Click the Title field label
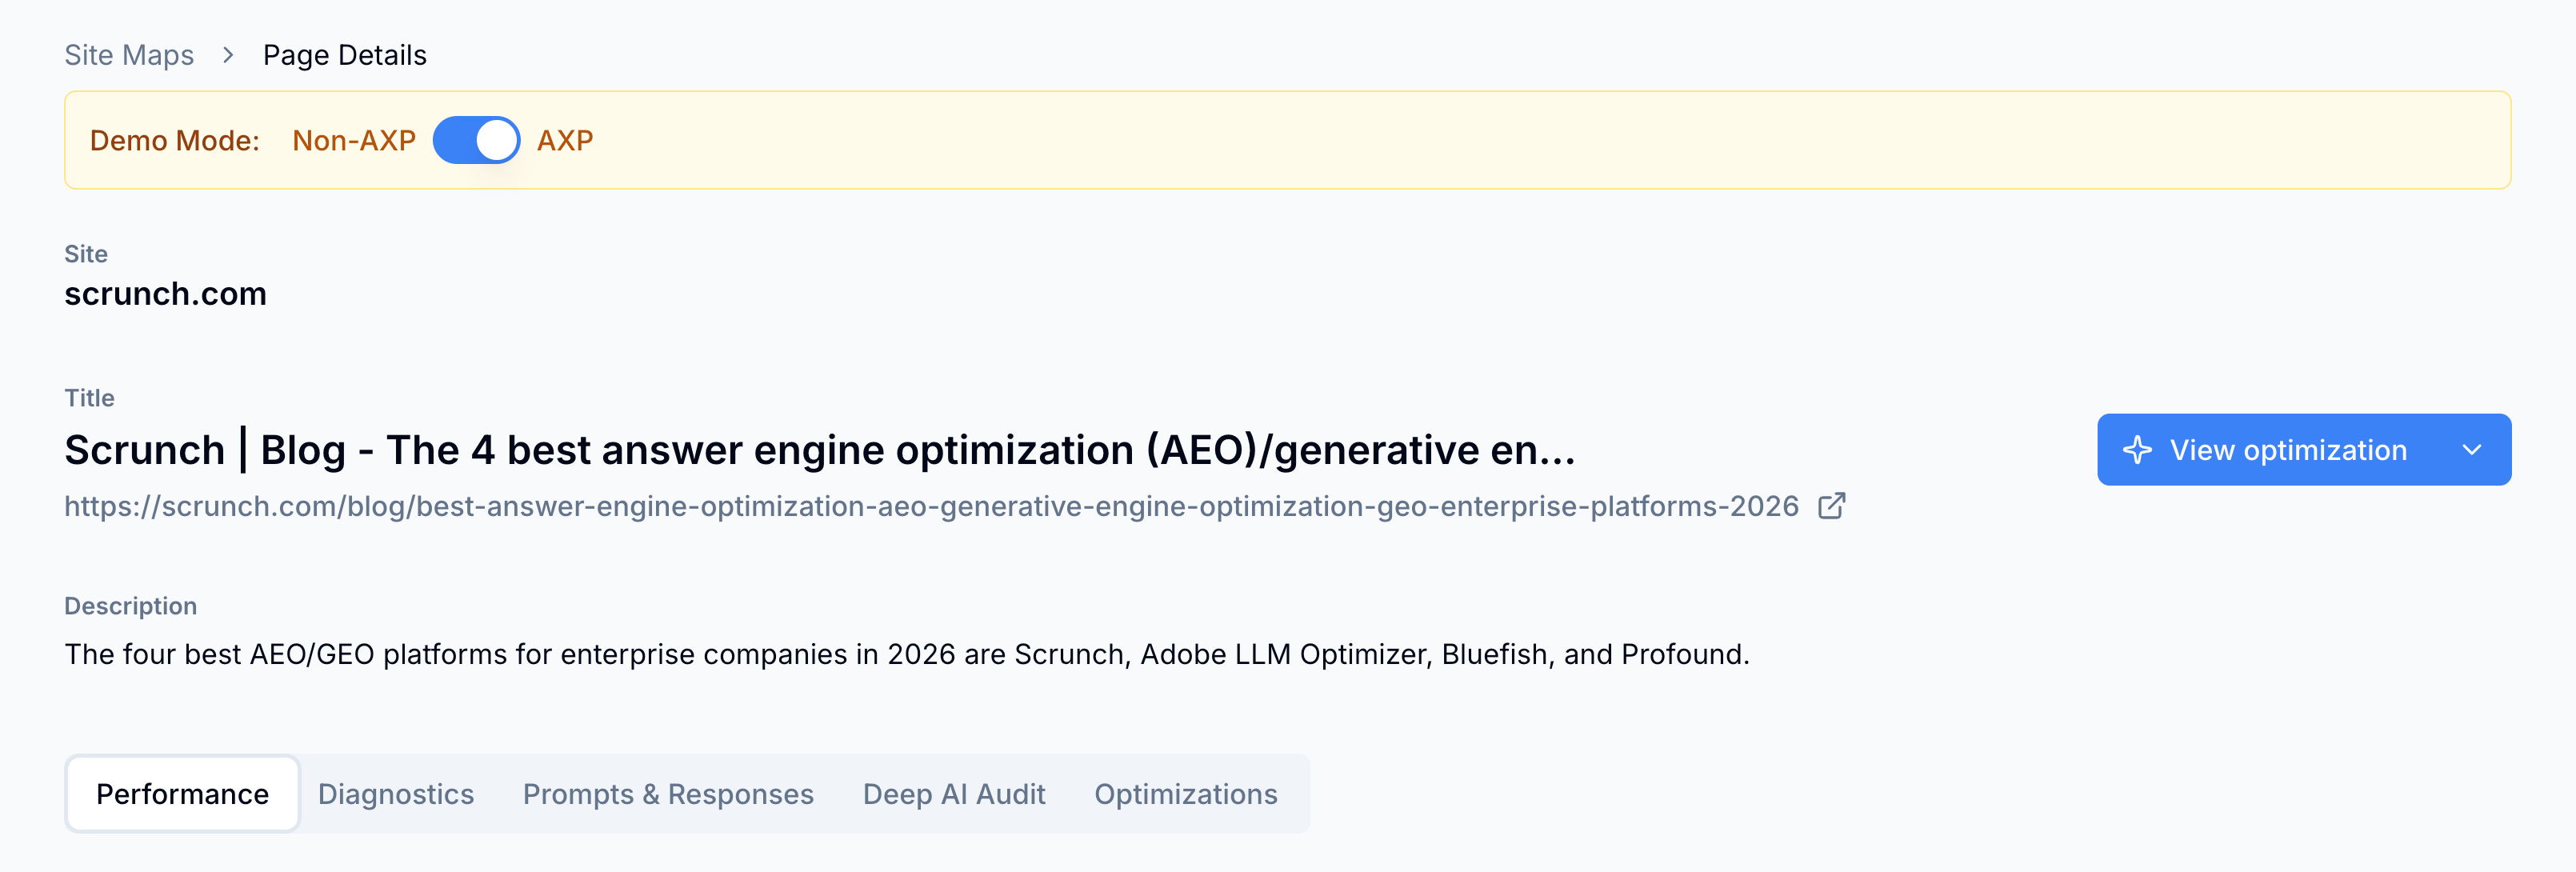Viewport: 2576px width, 872px height. [90, 398]
